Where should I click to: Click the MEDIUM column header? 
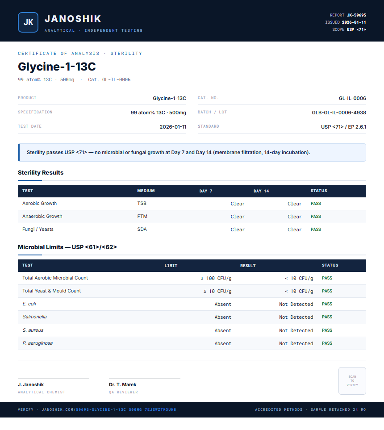(x=146, y=191)
